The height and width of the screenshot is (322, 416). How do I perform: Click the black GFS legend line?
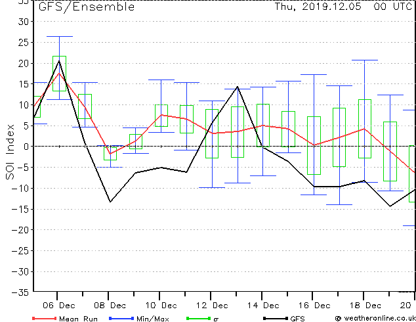[x=276, y=318]
